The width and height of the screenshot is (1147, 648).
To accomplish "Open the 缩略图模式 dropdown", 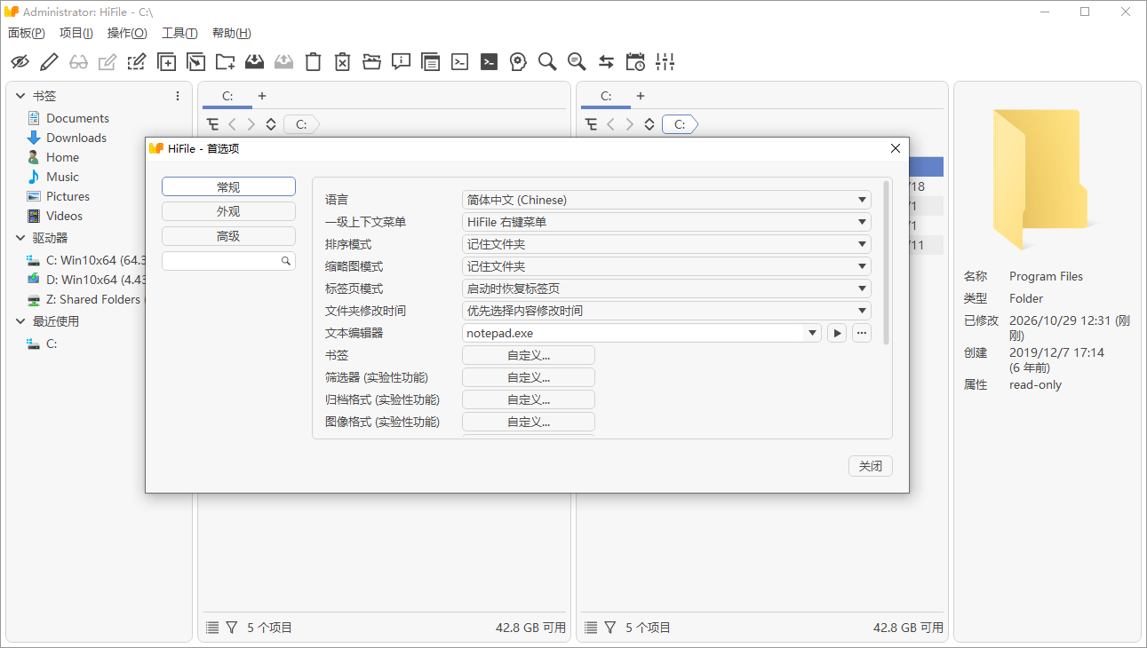I will click(x=666, y=266).
